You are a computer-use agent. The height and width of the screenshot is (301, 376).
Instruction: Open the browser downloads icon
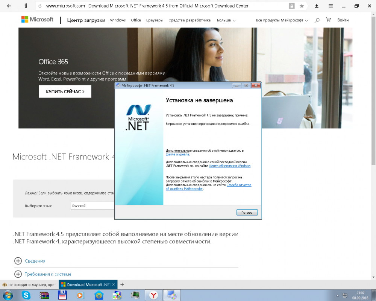317,6
